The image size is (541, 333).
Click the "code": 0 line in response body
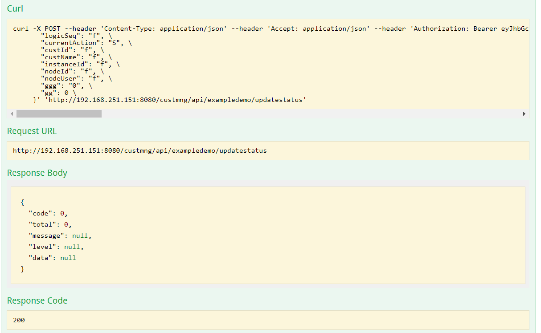pos(48,213)
